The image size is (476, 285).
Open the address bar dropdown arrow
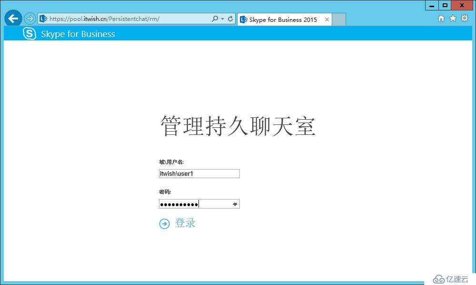point(222,19)
